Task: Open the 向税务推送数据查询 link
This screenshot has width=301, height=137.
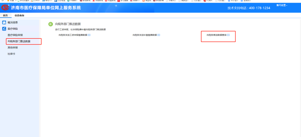Action: click(217, 35)
